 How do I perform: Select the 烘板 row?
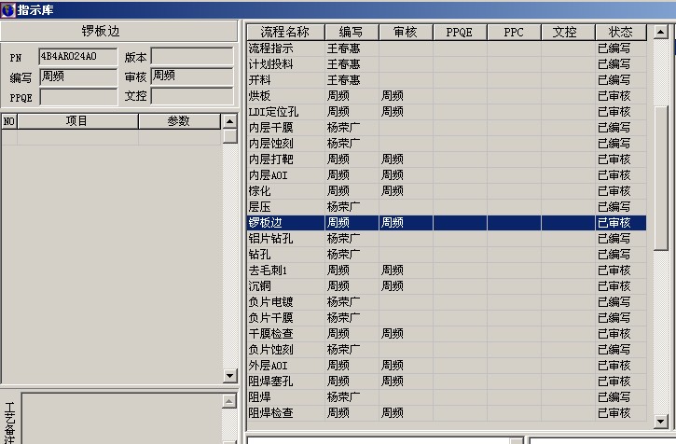[x=447, y=96]
